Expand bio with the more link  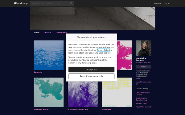click(138, 79)
